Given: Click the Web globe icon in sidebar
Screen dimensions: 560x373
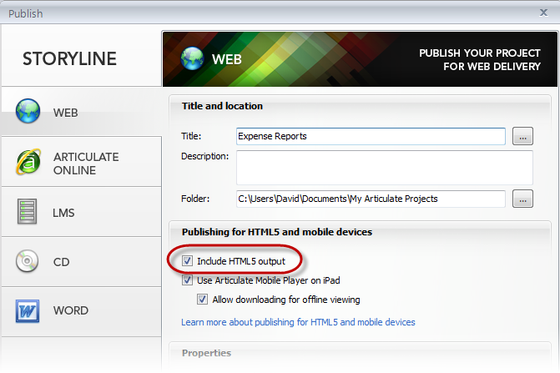Looking at the screenshot, I should (x=28, y=111).
